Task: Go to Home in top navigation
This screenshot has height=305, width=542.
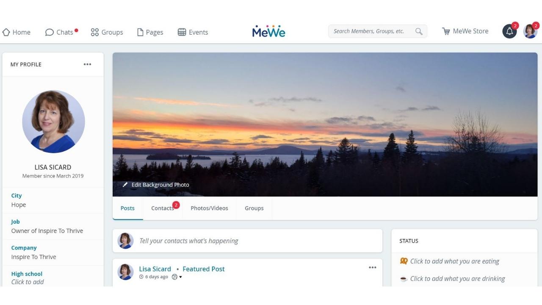Action: tap(17, 32)
